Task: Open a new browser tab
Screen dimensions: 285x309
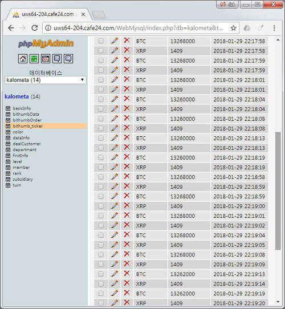Action: point(99,15)
